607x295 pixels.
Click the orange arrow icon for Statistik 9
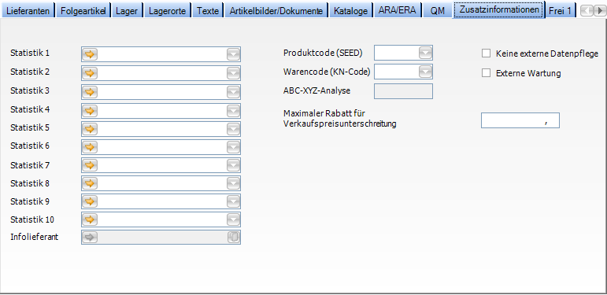[x=90, y=201]
